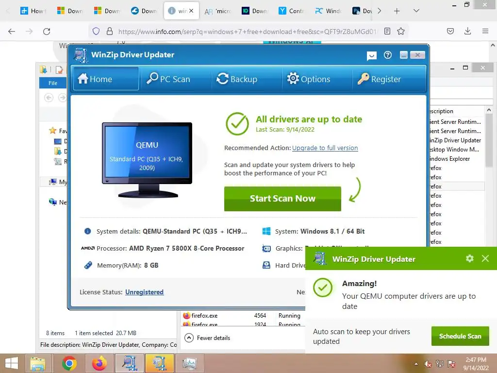Screen dimensions: 497x373
Task: Click network tray icon
Action: pos(440,364)
